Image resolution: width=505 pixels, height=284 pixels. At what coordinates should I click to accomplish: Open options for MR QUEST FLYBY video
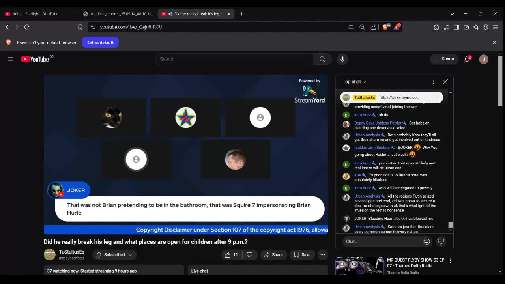pyautogui.click(x=450, y=261)
